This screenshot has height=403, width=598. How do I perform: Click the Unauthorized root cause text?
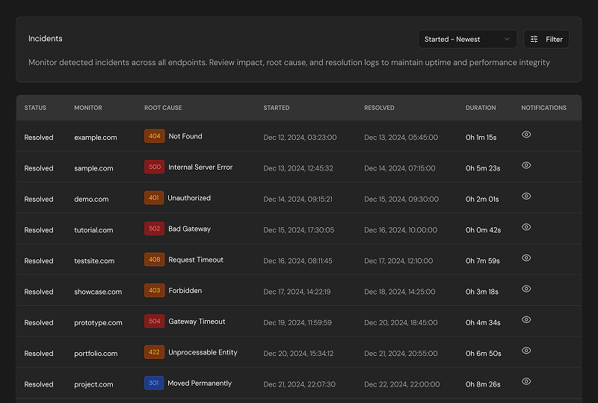tap(189, 198)
